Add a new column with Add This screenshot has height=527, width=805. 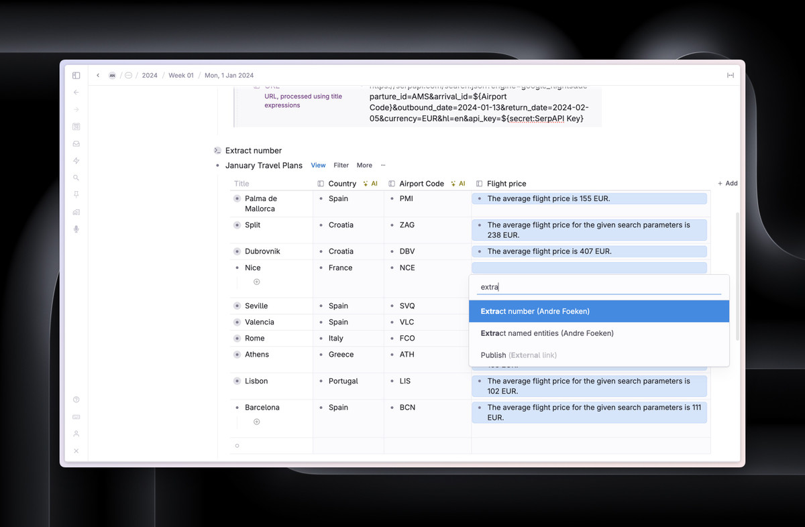(728, 183)
